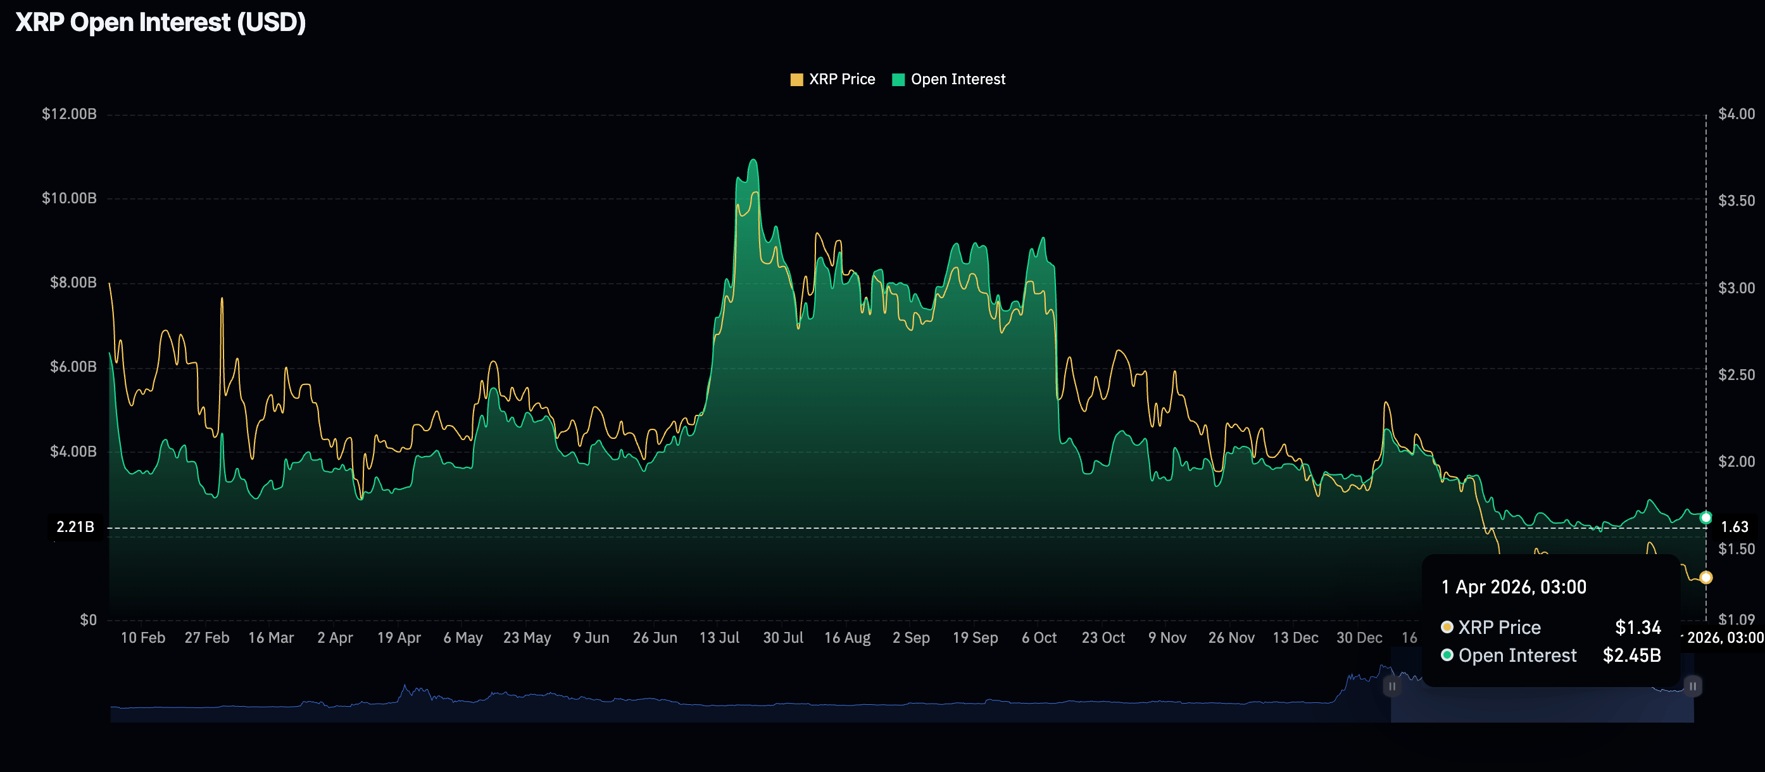1765x772 pixels.
Task: Click the 6 Oct date axis label
Action: pyautogui.click(x=1039, y=638)
